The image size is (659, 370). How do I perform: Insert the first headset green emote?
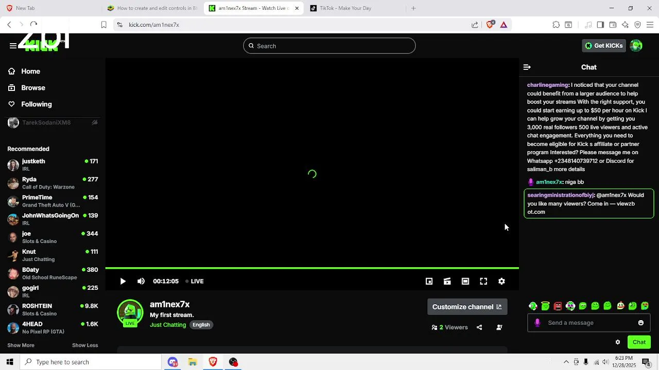(x=533, y=306)
